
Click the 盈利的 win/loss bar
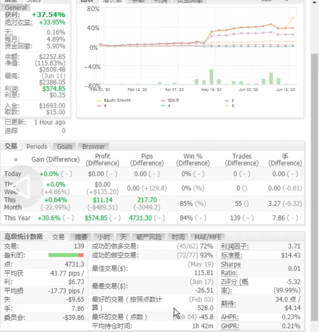point(66,255)
